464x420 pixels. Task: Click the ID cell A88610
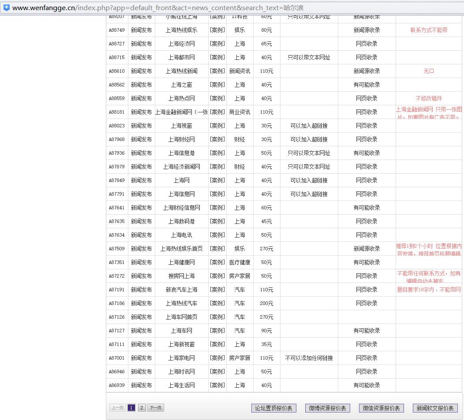coord(117,71)
